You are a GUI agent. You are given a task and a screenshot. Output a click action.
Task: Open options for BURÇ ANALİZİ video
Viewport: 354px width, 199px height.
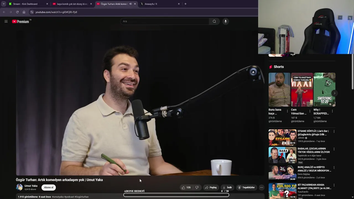point(334,167)
